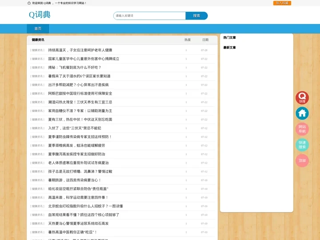Click the 搜索 search button

196,16
